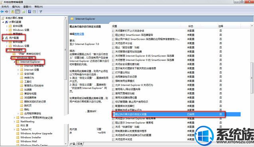The width and height of the screenshot is (254, 147).
Task: Click the folder icon beside Windows Installer
Action: point(18,137)
